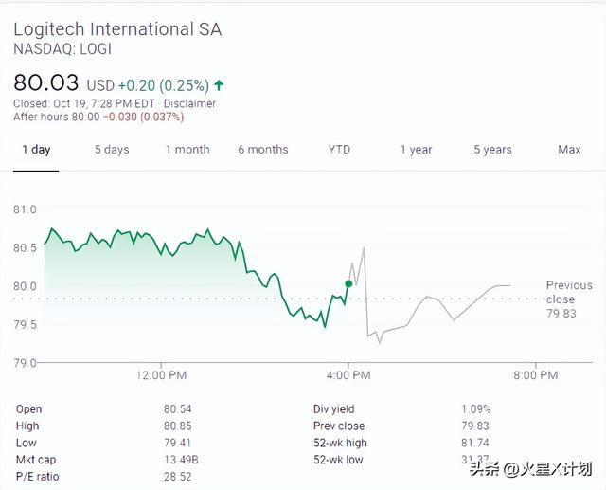606x490 pixels.
Task: Click the green closing-price dot on the chart
Action: 348,283
